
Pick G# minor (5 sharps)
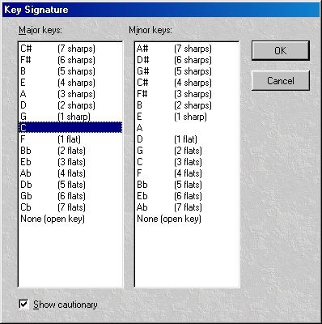click(187, 71)
